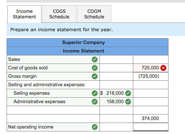Click the 'Superior Company' table header
Screen dimensions: 185x134
(x=83, y=43)
